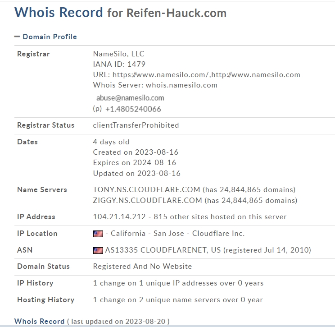Click the abuse@namesilo.com email
The height and width of the screenshot is (327, 335).
(130, 98)
